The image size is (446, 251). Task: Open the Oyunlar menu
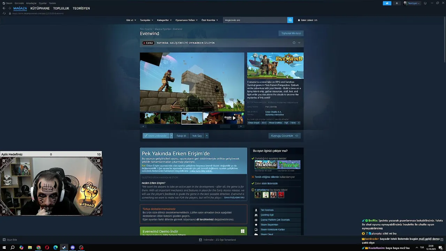[x=43, y=3]
